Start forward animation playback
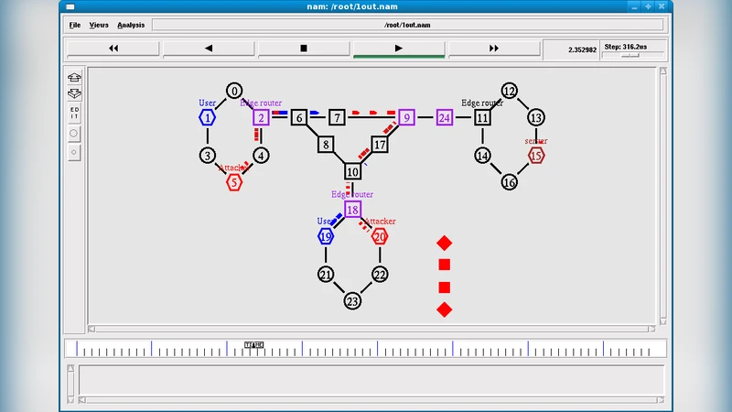The width and height of the screenshot is (732, 412). click(399, 49)
